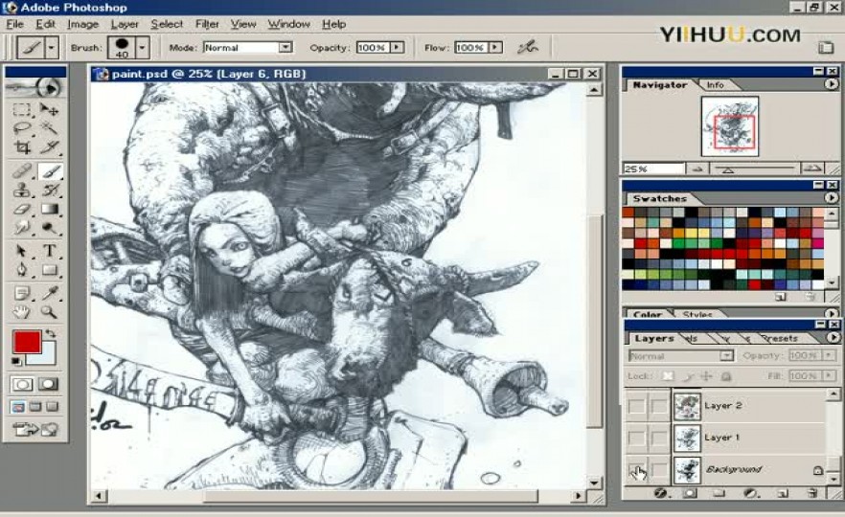This screenshot has height=517, width=845.
Task: Select the Eraser tool
Action: [x=22, y=209]
